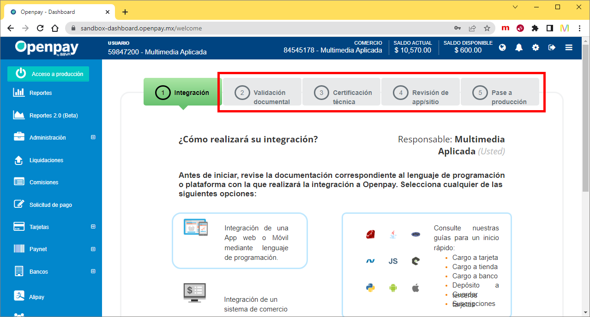Bookmark this page with star icon
Image resolution: width=590 pixels, height=317 pixels.
tap(487, 28)
